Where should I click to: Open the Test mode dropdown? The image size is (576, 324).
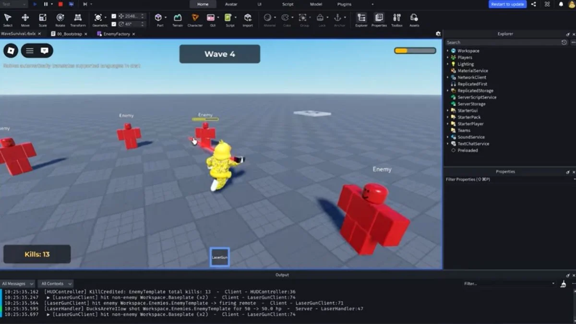pyautogui.click(x=14, y=4)
